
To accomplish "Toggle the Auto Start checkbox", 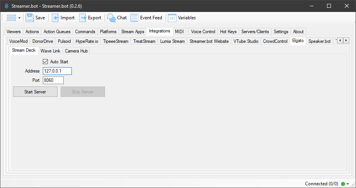I will pyautogui.click(x=46, y=61).
